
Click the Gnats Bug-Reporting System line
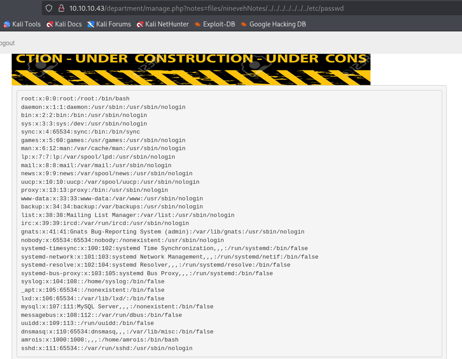click(x=163, y=232)
